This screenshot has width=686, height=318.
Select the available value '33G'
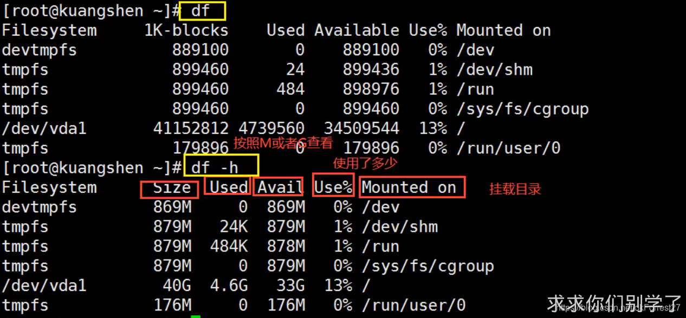[x=290, y=285]
